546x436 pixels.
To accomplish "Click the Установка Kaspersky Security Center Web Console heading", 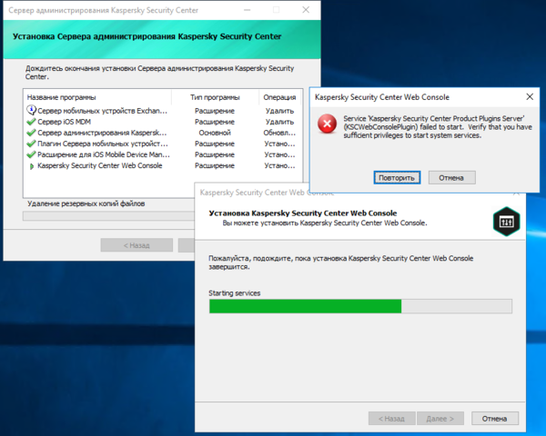I will tap(303, 213).
